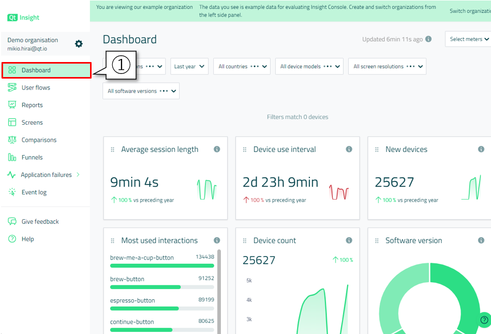Viewport: 491px width, 334px height.
Task: Click Give feedback link
Action: 40,222
